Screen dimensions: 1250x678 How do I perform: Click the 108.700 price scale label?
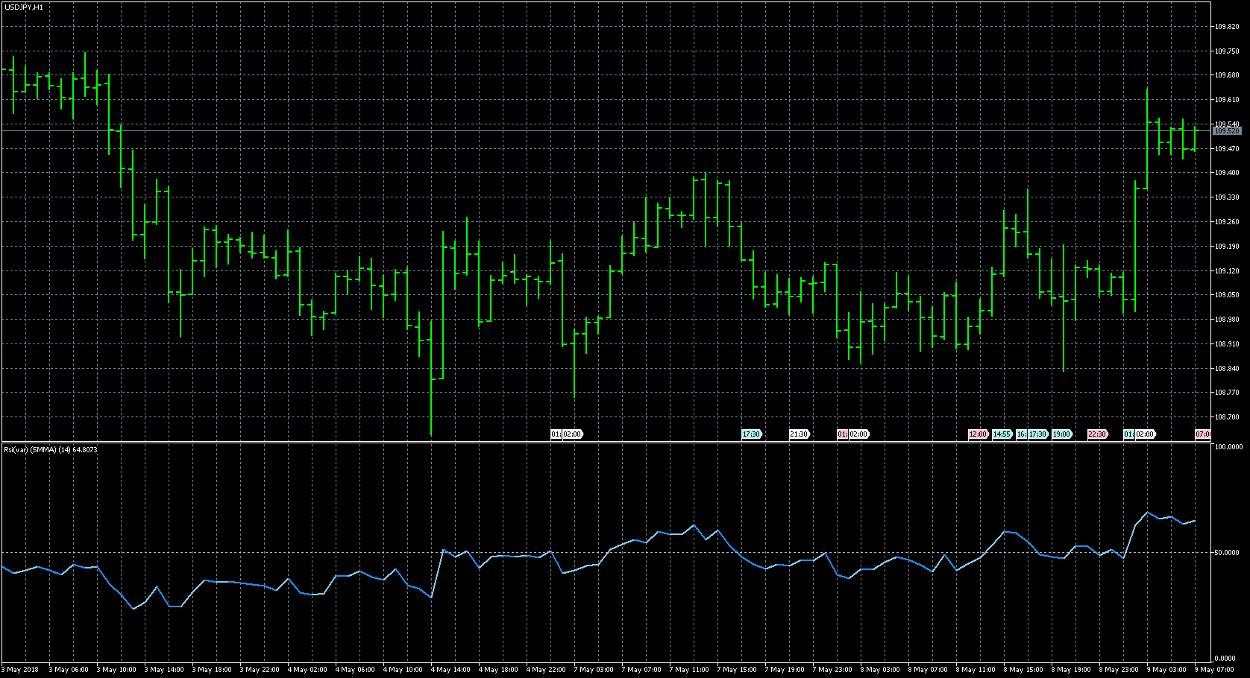pos(1226,417)
